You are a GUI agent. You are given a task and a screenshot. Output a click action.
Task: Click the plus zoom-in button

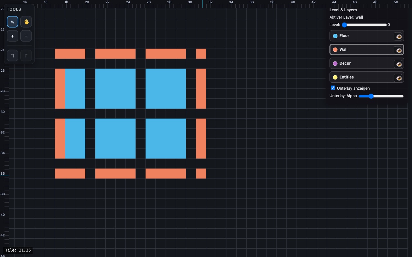[13, 36]
